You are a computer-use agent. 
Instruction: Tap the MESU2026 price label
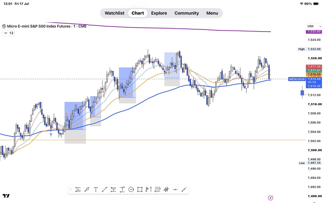[x=297, y=79]
